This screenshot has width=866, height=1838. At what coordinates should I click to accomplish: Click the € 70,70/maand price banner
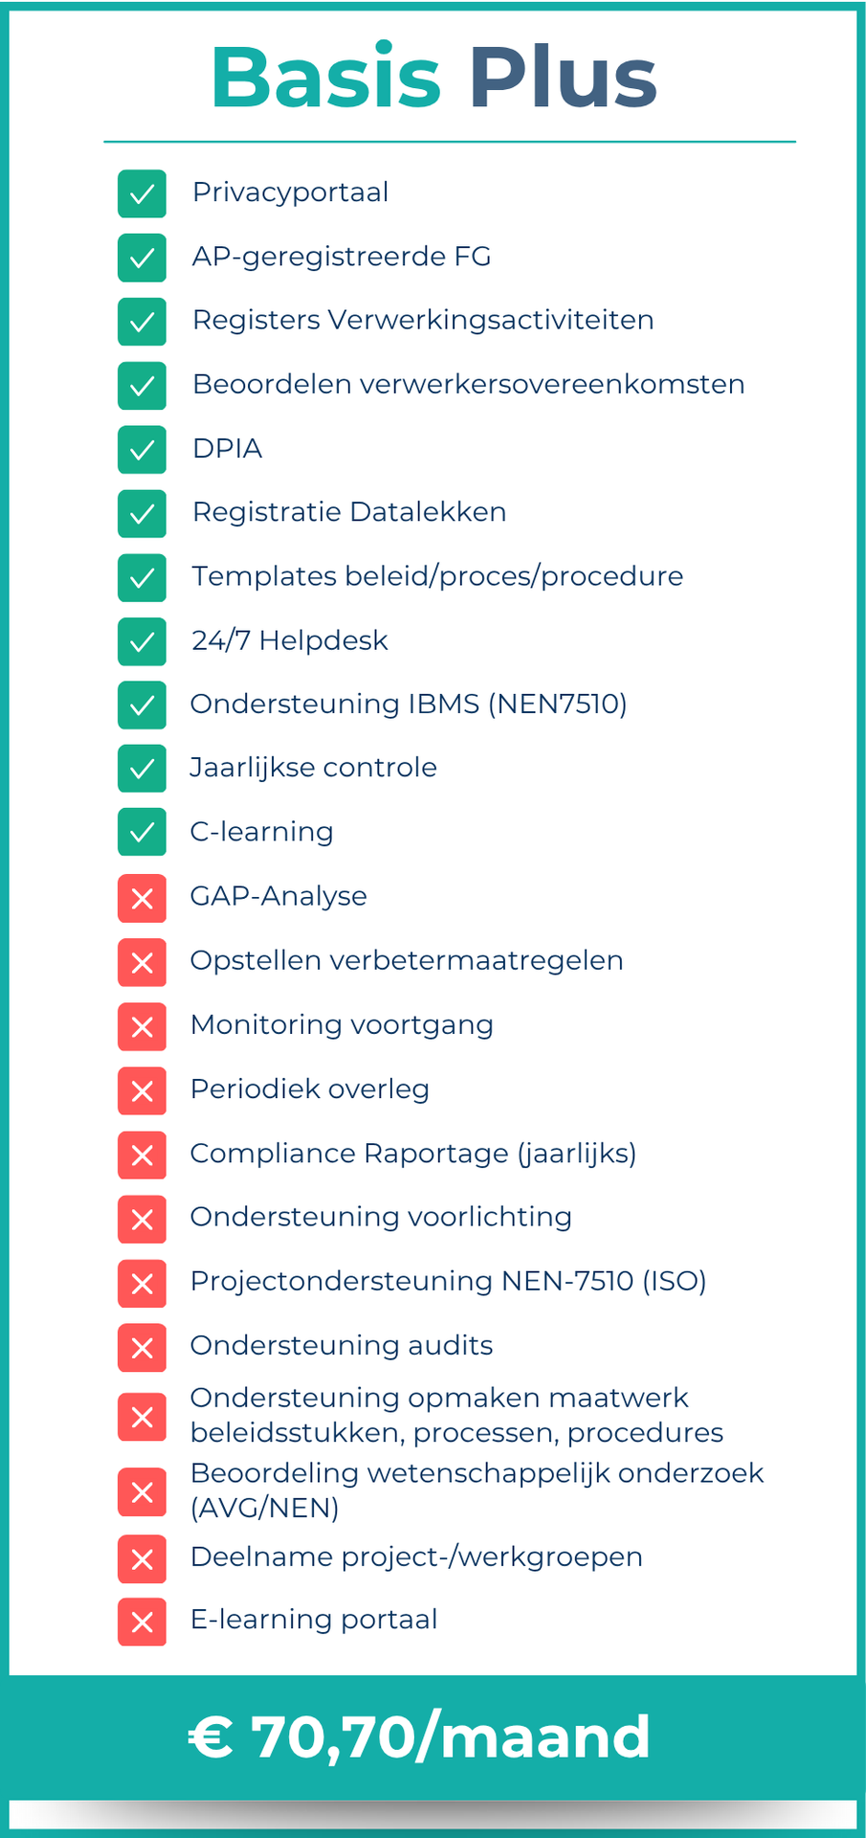tap(421, 1737)
